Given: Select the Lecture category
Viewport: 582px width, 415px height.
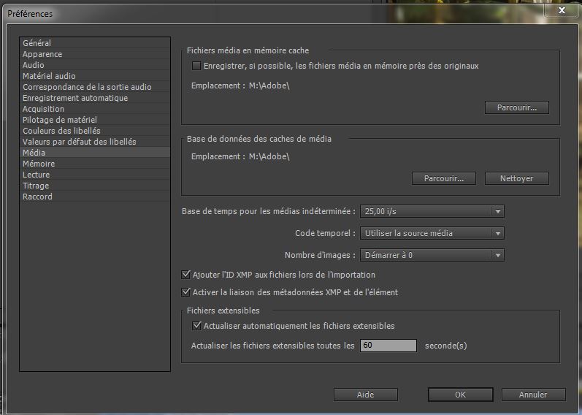Looking at the screenshot, I should [95, 175].
